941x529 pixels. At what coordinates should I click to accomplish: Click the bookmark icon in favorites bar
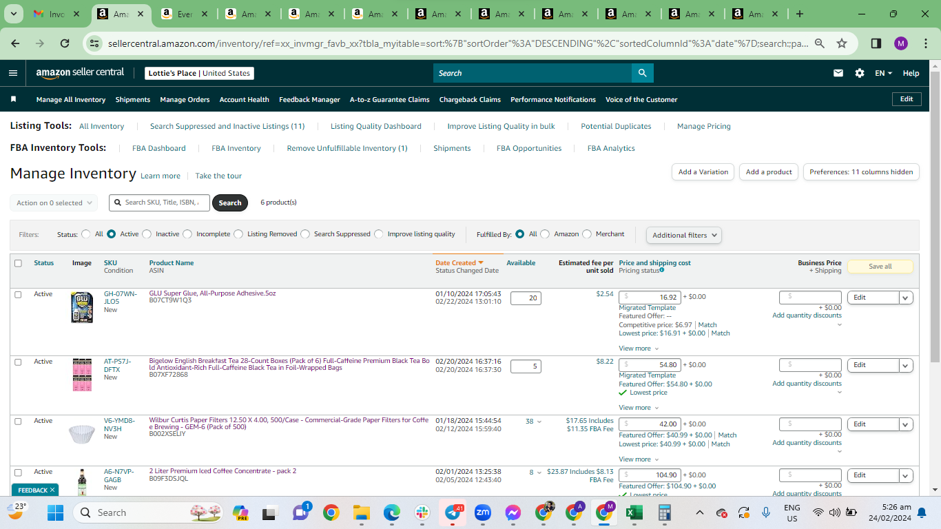coord(13,99)
